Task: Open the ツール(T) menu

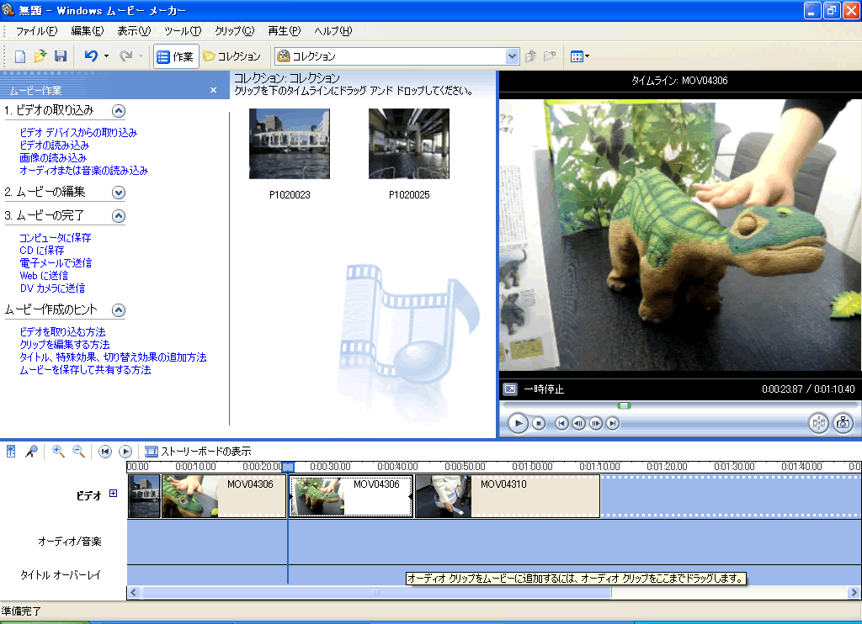Action: coord(182,31)
